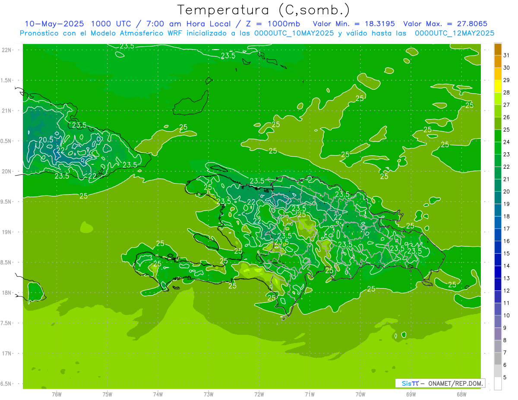
Task: Click the legend value '5'
Action: (505, 378)
